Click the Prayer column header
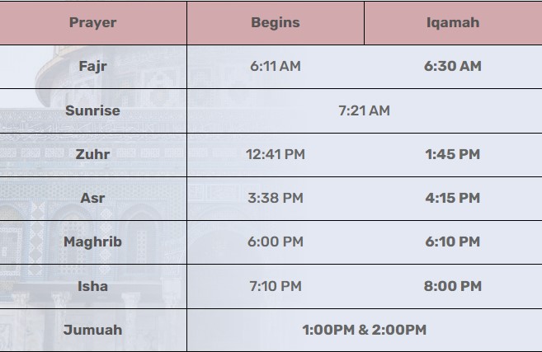Screen dimensions: 542x352 92,22
